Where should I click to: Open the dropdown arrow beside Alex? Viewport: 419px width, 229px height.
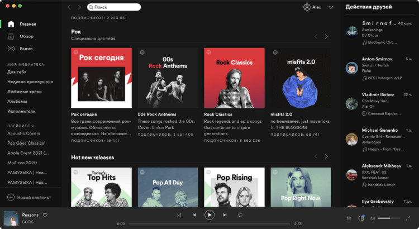pos(331,7)
